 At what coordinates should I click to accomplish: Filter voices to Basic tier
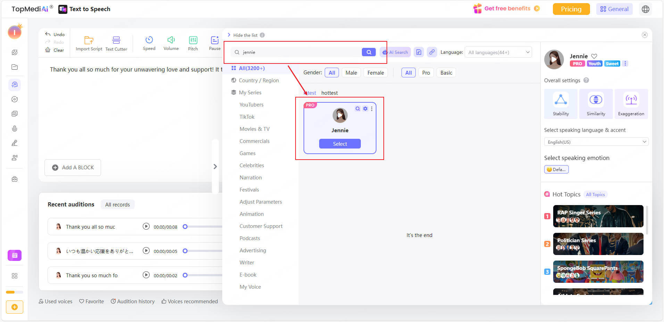pyautogui.click(x=446, y=73)
